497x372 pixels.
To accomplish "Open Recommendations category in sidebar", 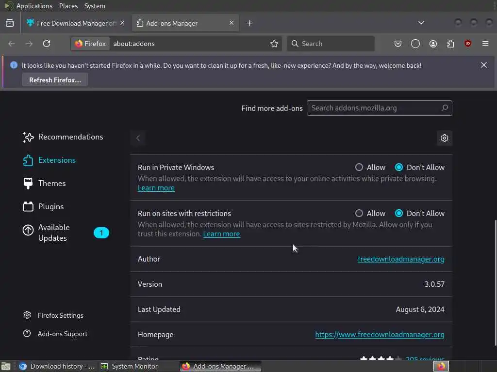I will click(x=63, y=137).
